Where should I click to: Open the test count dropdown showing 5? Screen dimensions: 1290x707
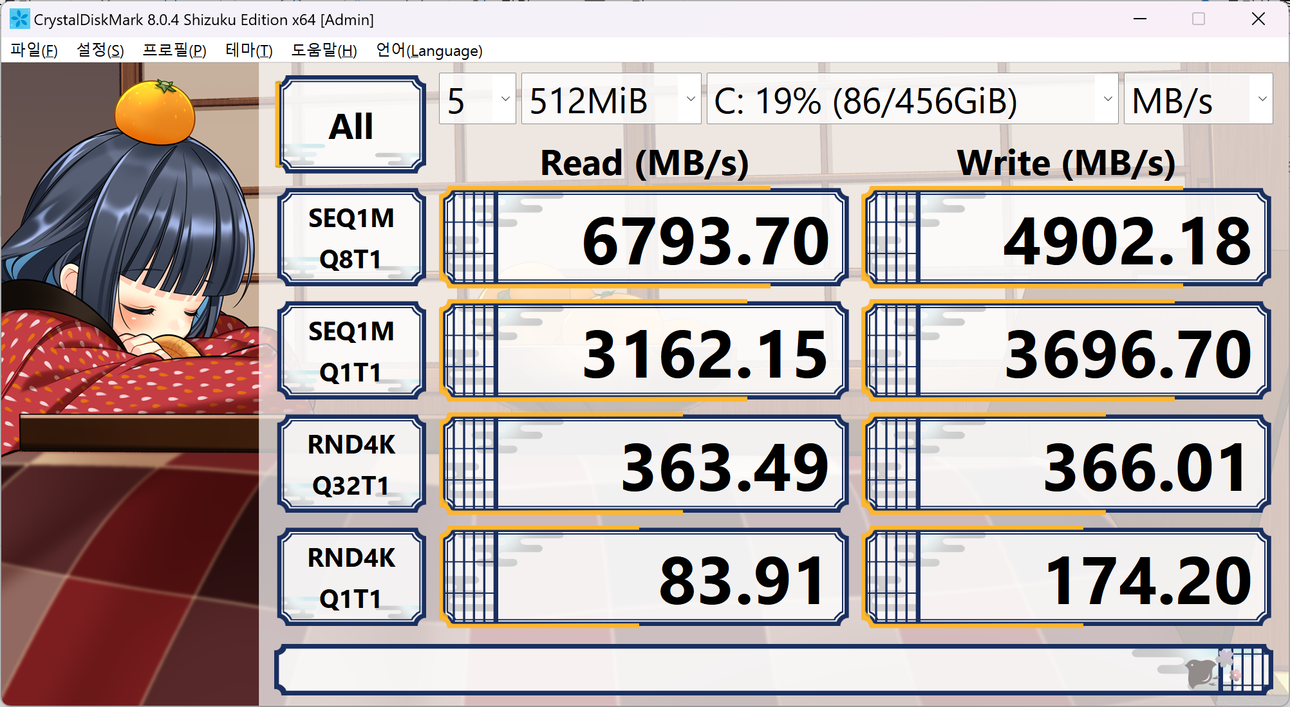click(477, 99)
